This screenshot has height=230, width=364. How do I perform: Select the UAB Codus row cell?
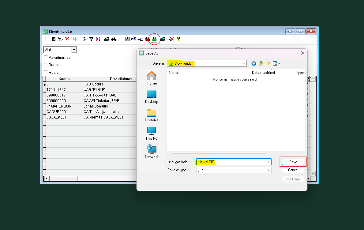110,84
